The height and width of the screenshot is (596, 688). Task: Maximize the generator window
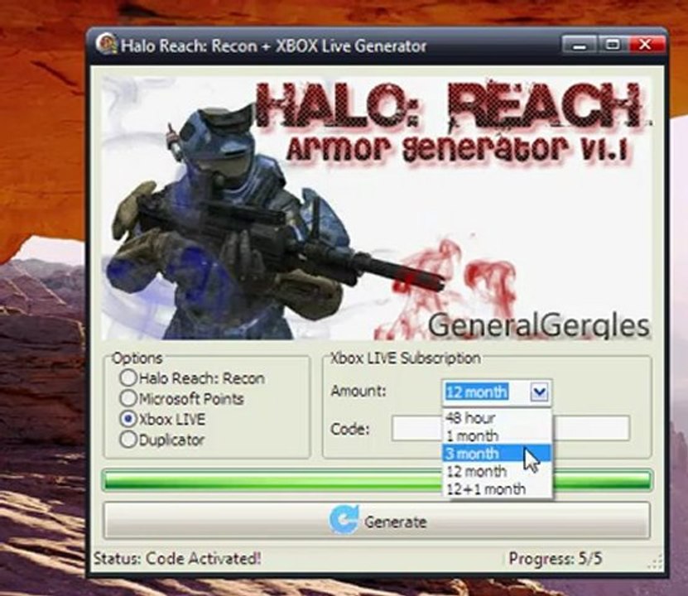pyautogui.click(x=613, y=45)
